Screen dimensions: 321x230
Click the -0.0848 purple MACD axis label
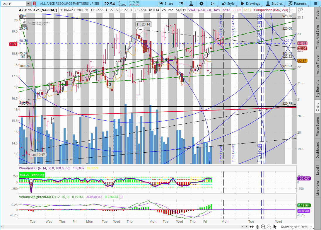click(304, 211)
